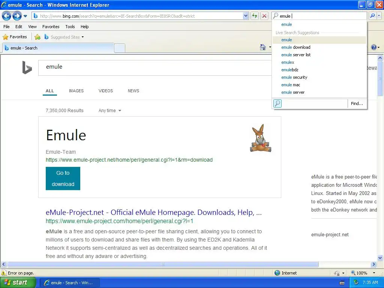
Task: Click the Internet zone globe in status bar
Action: point(277,273)
